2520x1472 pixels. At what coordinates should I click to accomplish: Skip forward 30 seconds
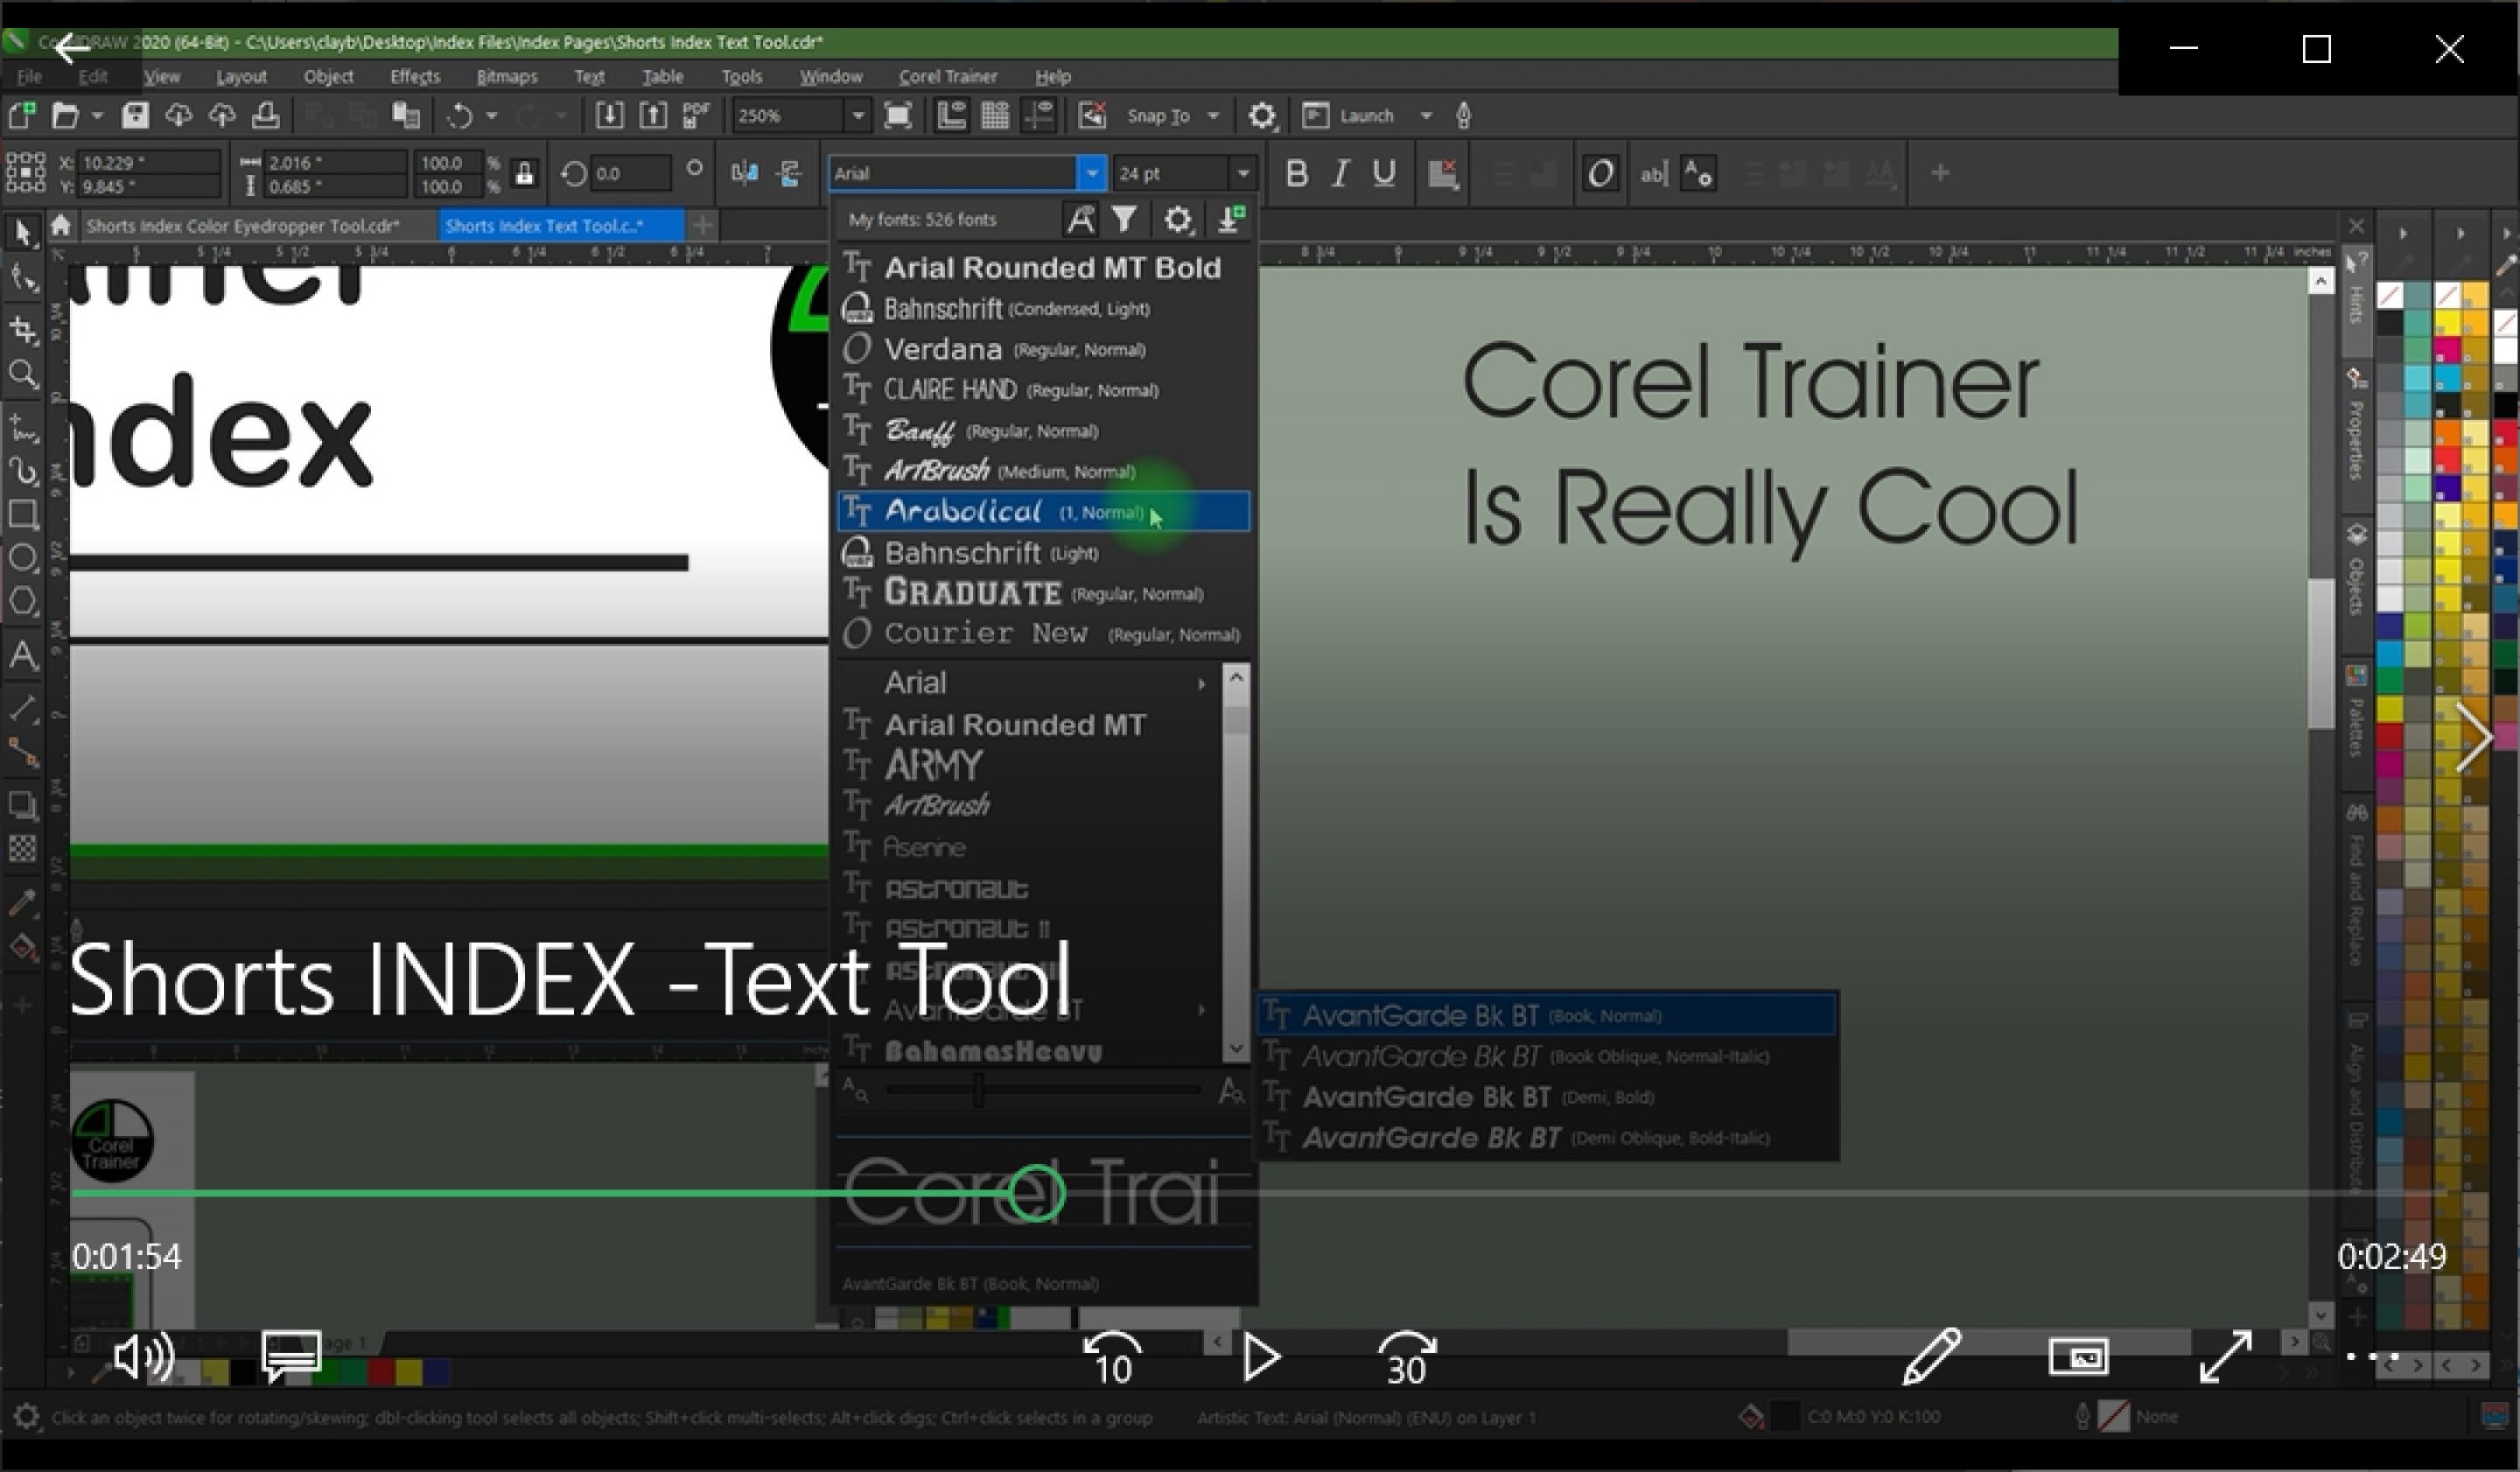[x=1407, y=1358]
